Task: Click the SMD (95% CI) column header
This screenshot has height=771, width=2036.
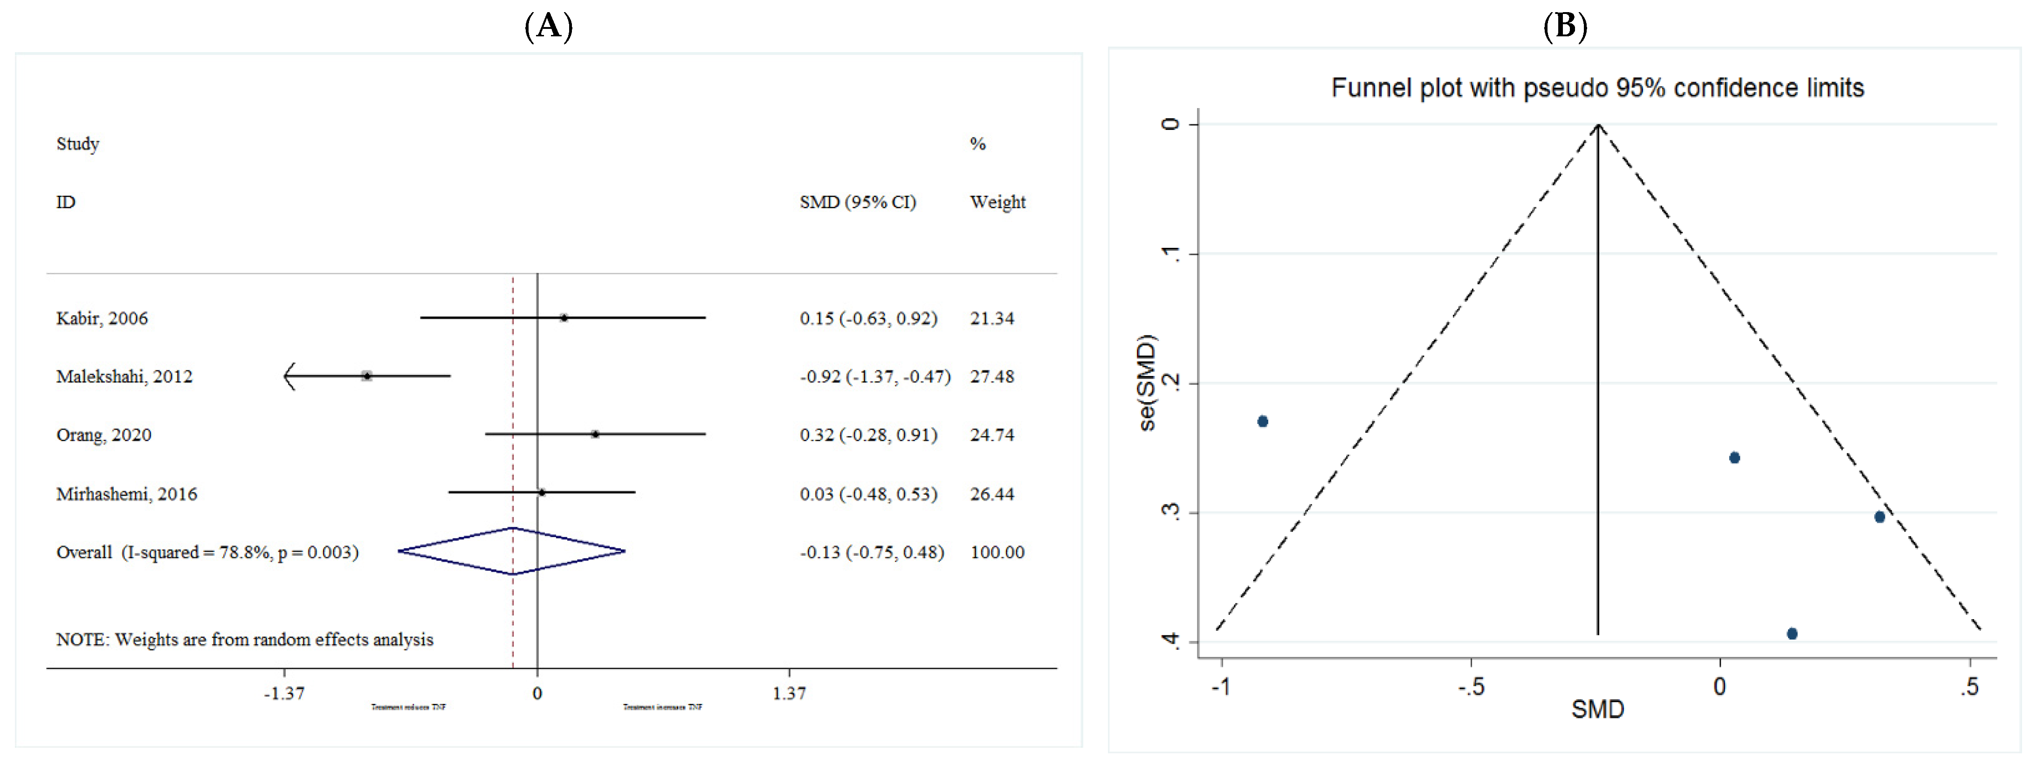Action: pyautogui.click(x=858, y=202)
